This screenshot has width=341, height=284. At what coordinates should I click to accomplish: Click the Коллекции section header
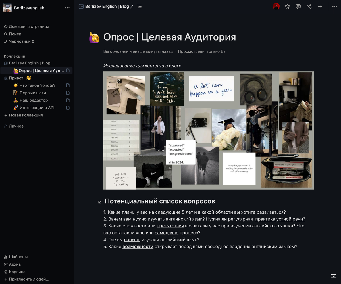click(x=14, y=56)
